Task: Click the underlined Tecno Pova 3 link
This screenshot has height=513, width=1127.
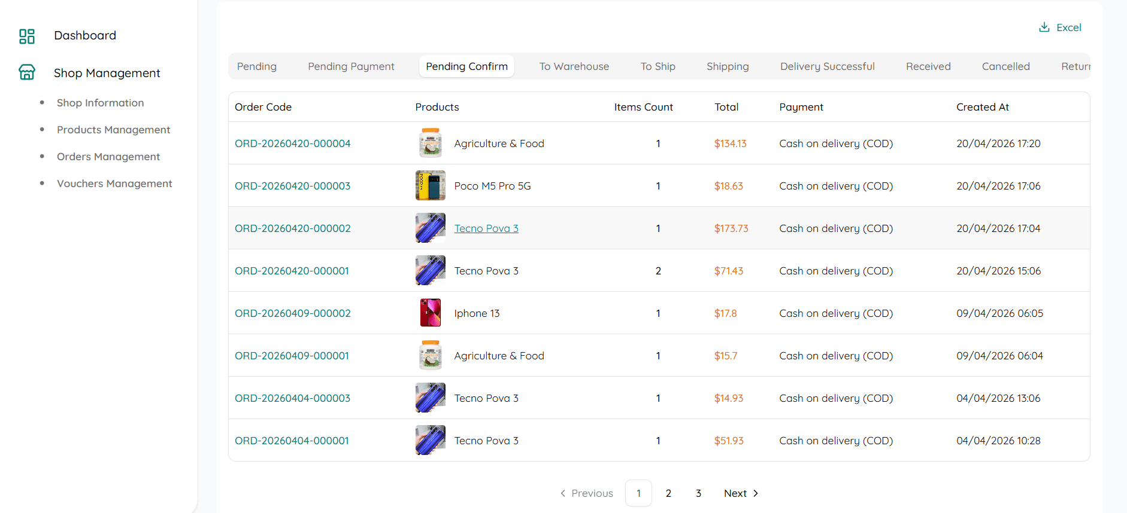Action: [486, 228]
